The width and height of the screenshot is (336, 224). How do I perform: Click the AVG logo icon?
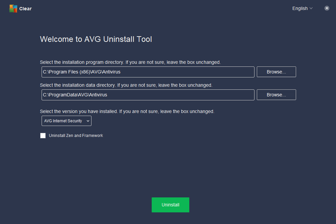[13, 9]
